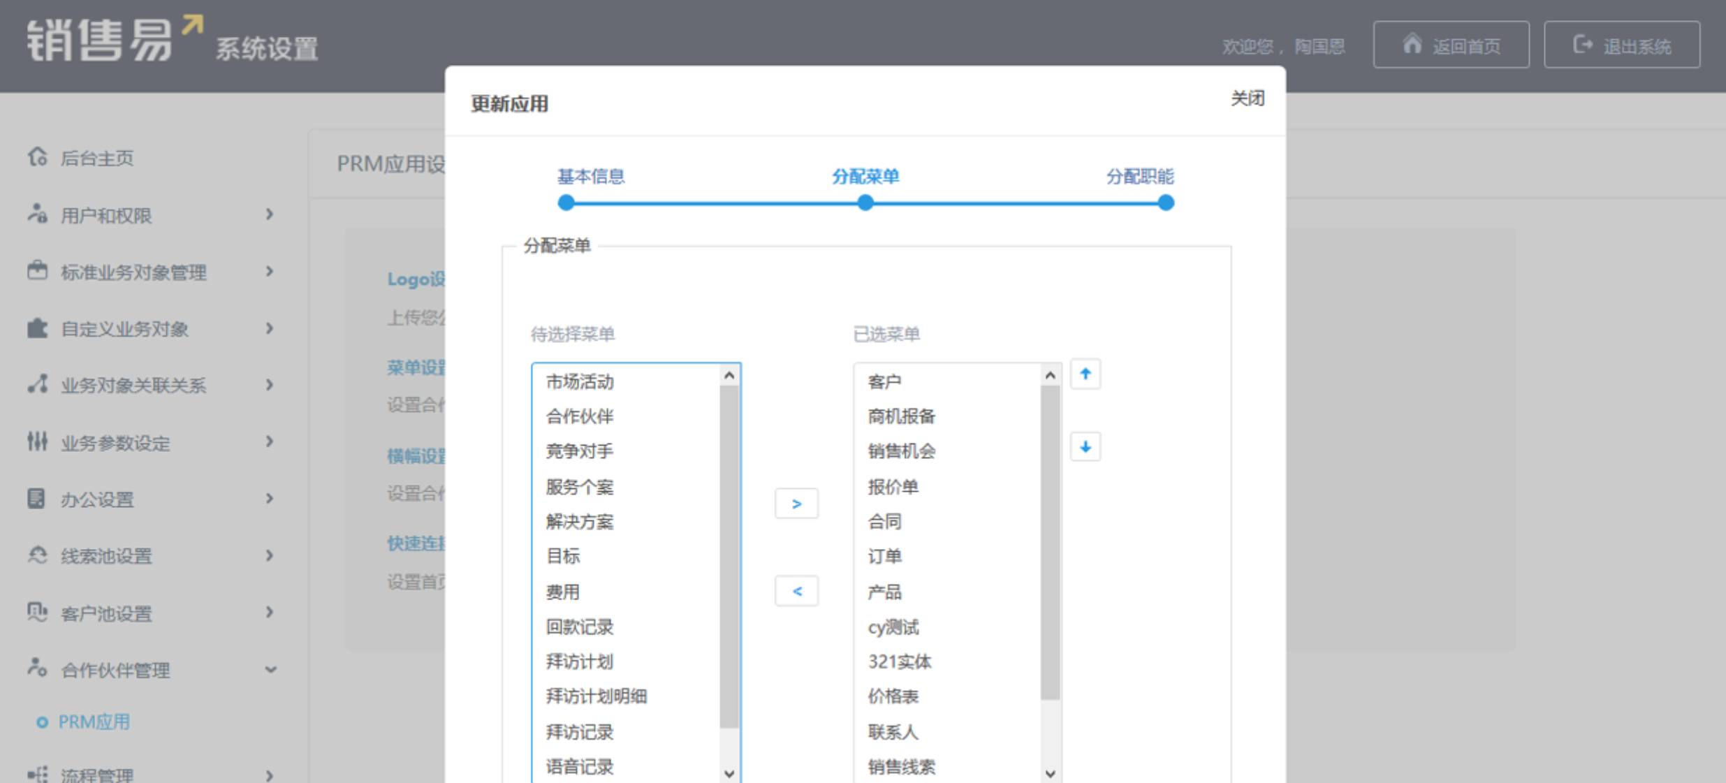Click the 业务参数设定 sliders icon
Image resolution: width=1726 pixels, height=783 pixels.
37,441
